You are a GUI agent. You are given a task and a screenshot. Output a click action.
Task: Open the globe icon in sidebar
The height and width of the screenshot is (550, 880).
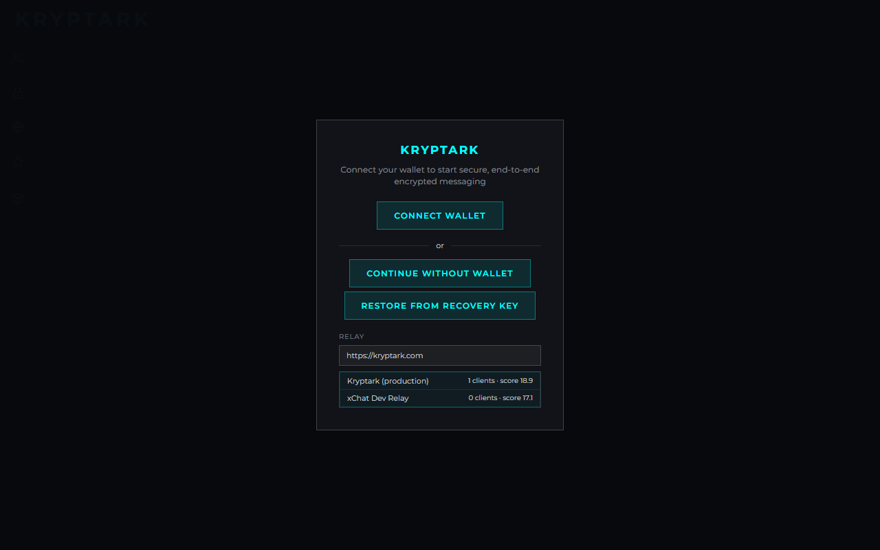tap(18, 127)
